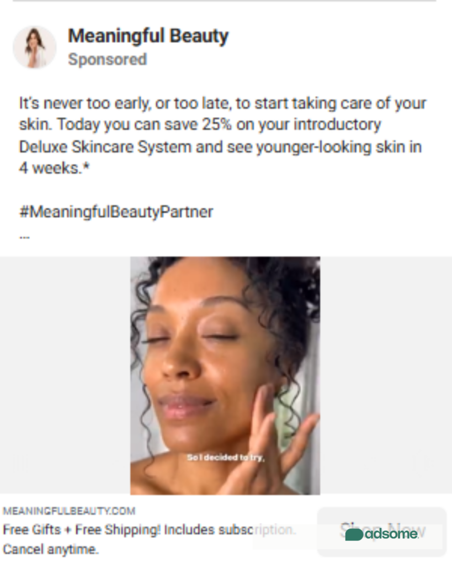The width and height of the screenshot is (452, 566).
Task: Open the MEANINGFULBEAUTY.COM domain link
Action: pyautogui.click(x=69, y=511)
